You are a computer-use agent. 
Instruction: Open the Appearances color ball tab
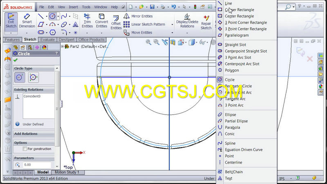click(x=44, y=47)
